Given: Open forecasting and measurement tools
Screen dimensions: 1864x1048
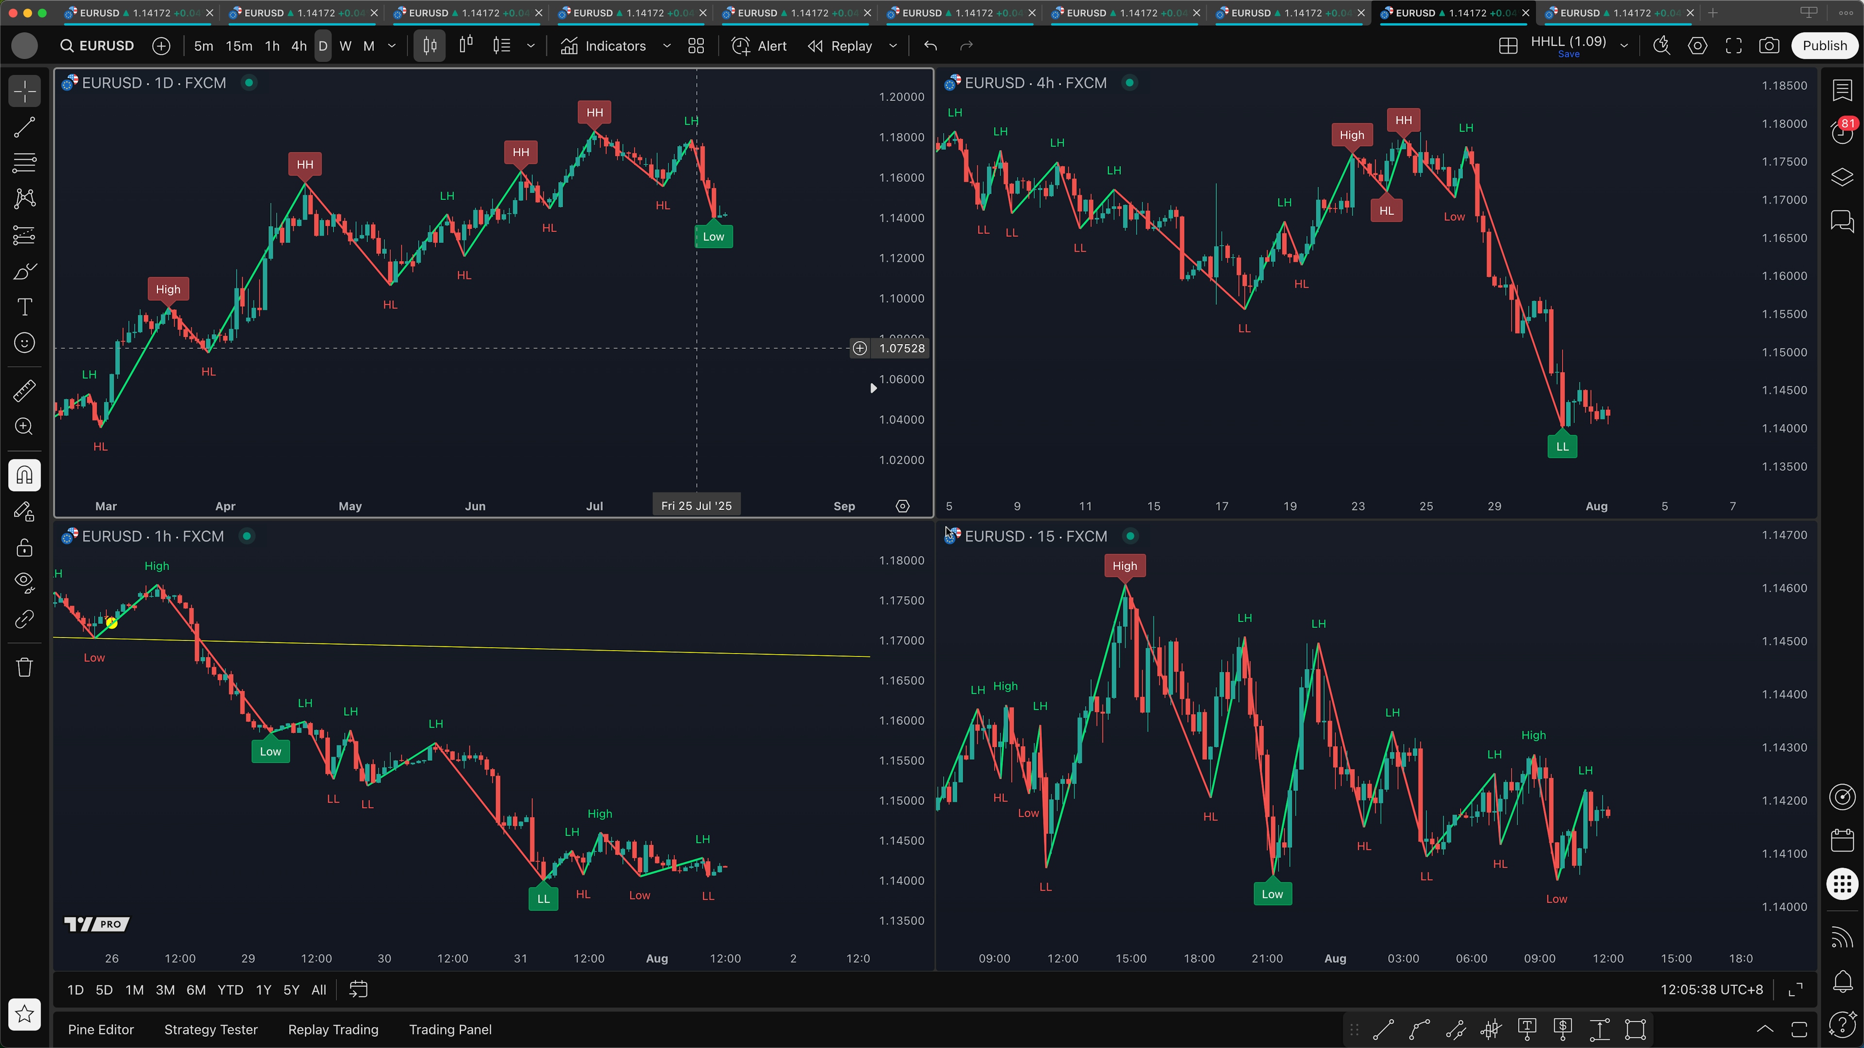Looking at the screenshot, I should [x=25, y=235].
